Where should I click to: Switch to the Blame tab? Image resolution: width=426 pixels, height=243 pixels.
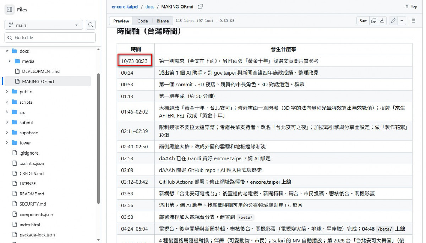click(163, 21)
